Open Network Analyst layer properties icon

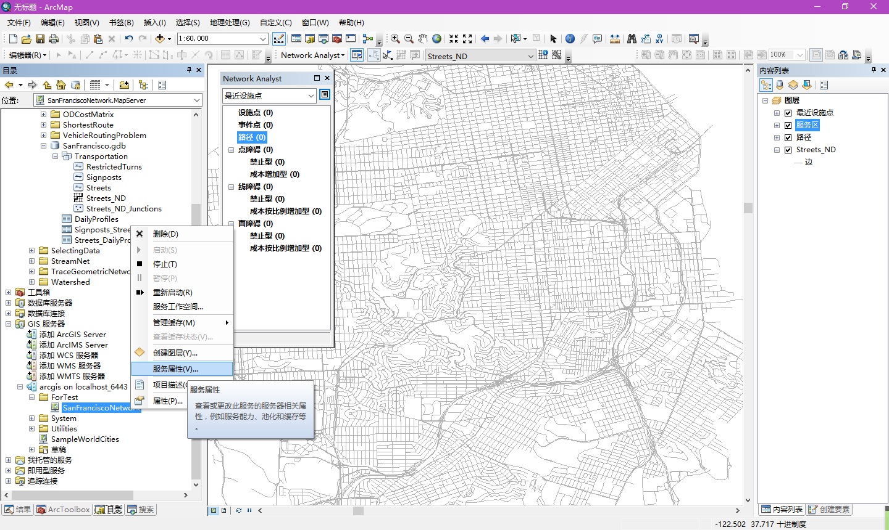325,95
